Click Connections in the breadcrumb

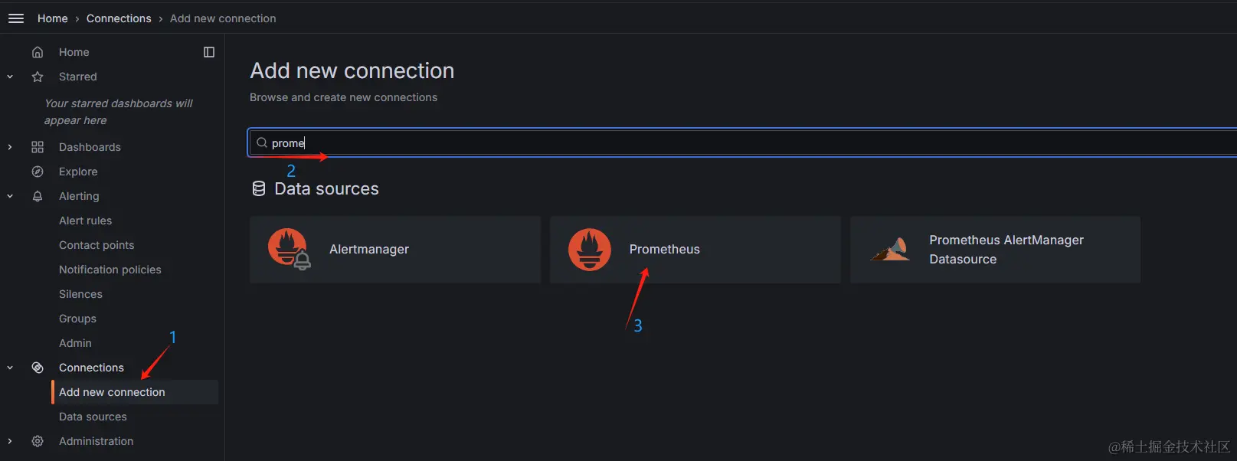pos(119,18)
